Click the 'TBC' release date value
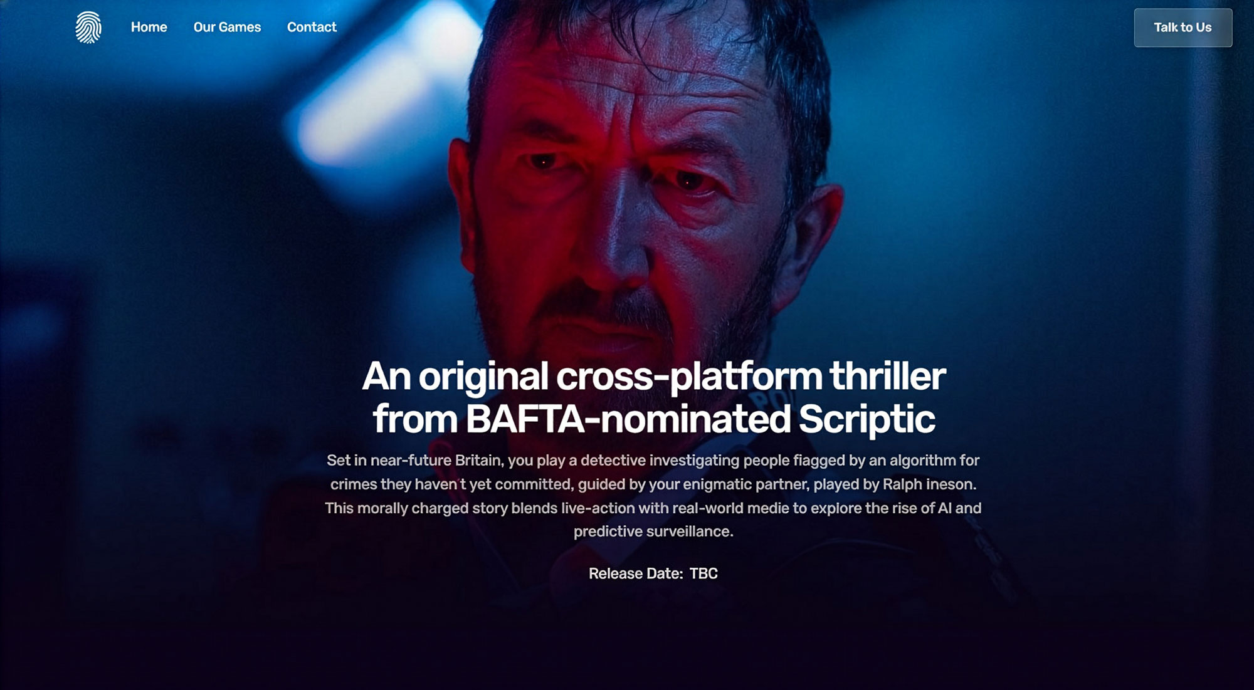1254x690 pixels. (x=703, y=573)
